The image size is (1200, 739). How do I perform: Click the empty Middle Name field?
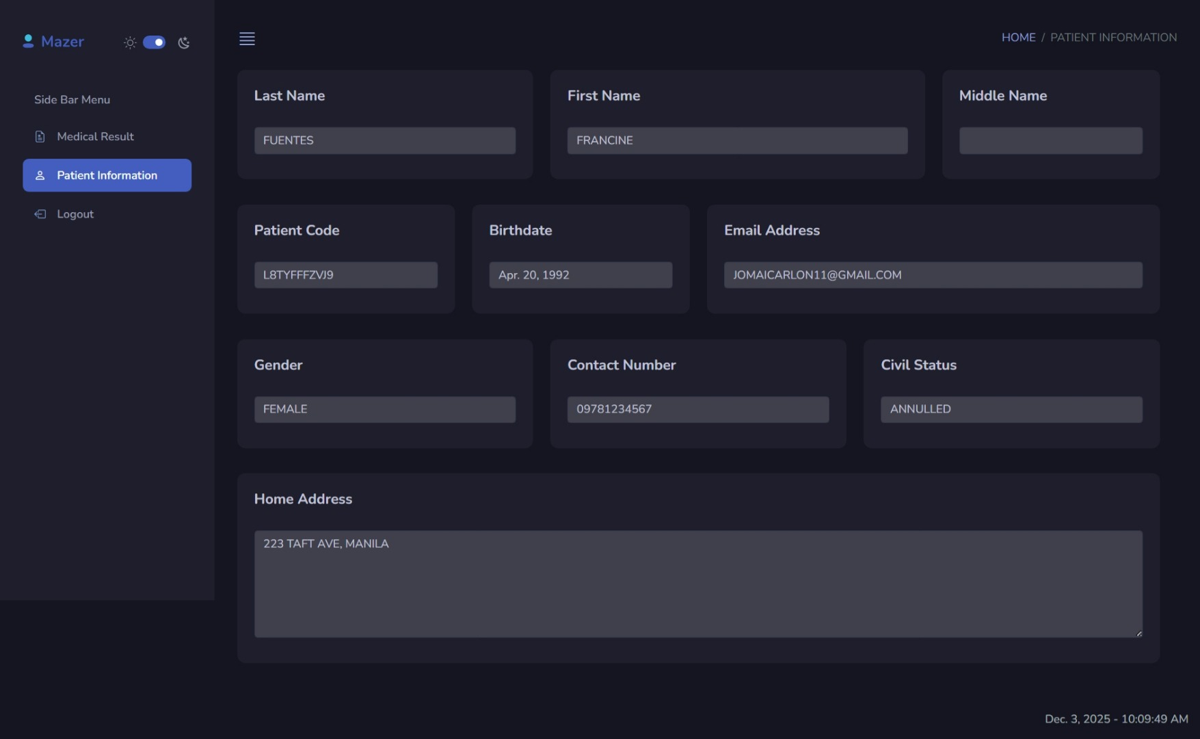pos(1050,140)
